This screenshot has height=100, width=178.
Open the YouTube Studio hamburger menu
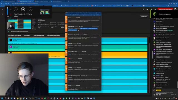[3, 9]
